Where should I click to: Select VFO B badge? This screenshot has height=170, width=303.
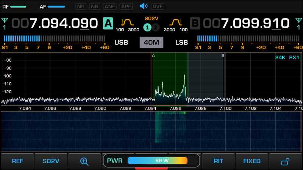click(195, 23)
